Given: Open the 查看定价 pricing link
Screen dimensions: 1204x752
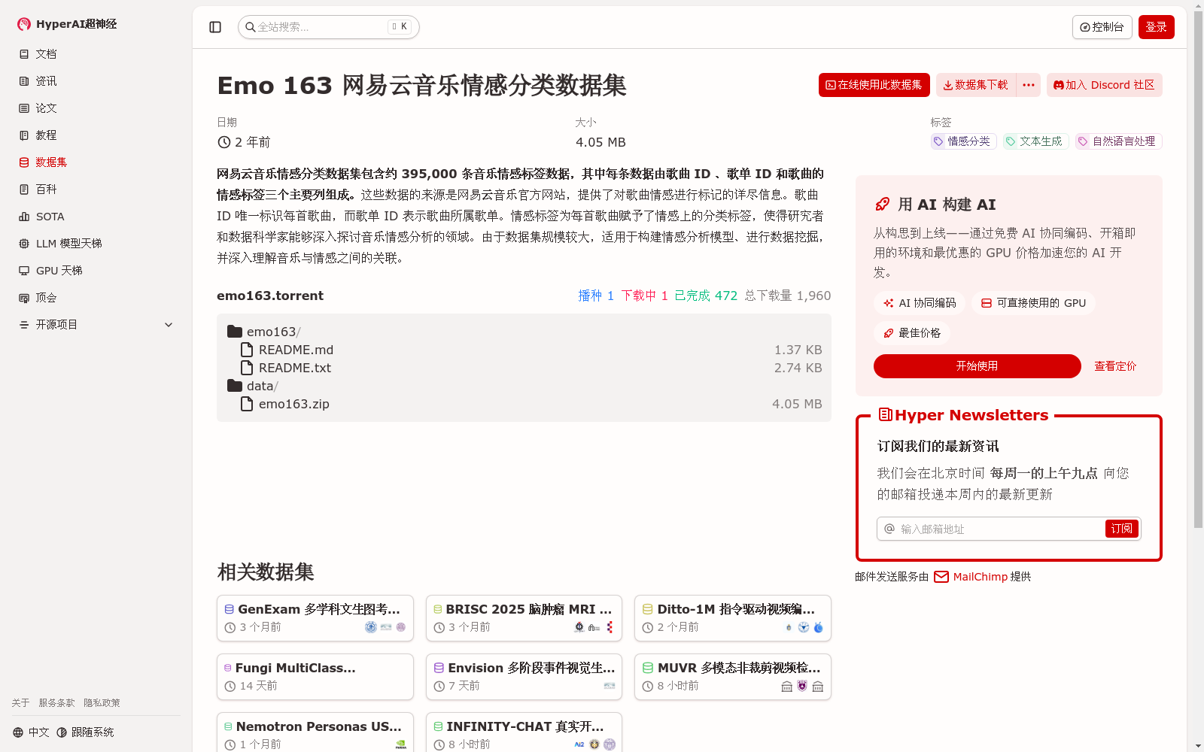Looking at the screenshot, I should (x=1116, y=366).
